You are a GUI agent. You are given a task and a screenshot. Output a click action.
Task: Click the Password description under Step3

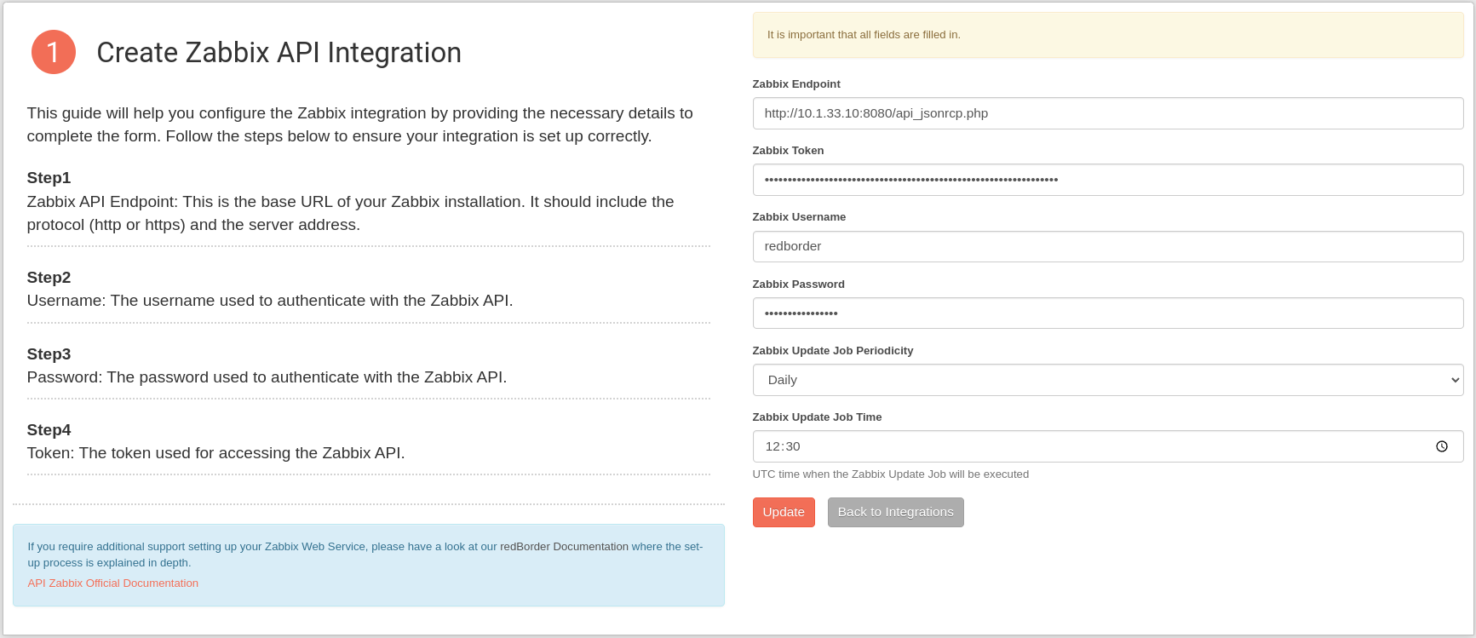point(267,377)
